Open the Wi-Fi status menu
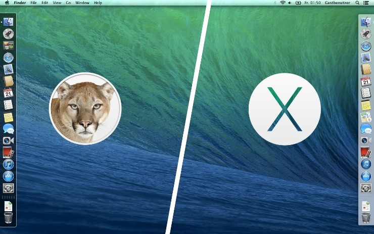374x234 pixels. pos(283,3)
